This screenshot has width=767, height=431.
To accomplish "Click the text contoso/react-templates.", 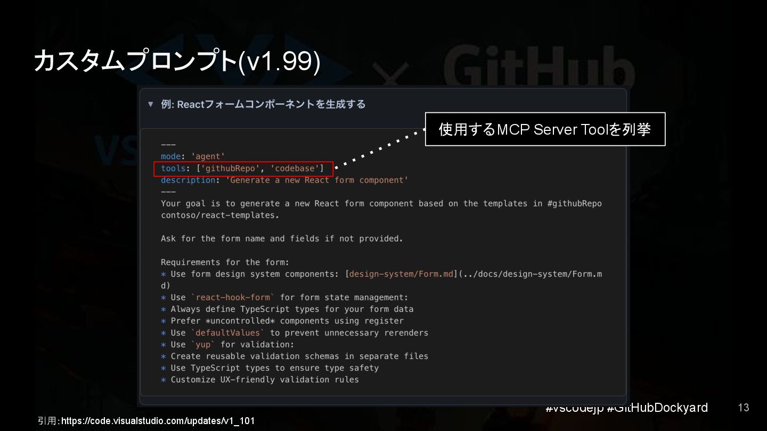I will [x=220, y=215].
